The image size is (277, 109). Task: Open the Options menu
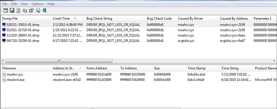[38, 4]
